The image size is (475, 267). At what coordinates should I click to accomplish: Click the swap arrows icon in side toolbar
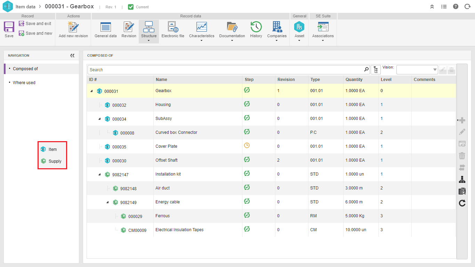462,168
